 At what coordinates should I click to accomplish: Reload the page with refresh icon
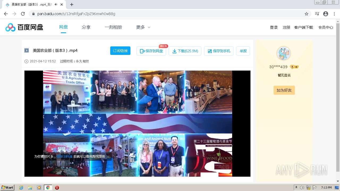click(x=23, y=14)
